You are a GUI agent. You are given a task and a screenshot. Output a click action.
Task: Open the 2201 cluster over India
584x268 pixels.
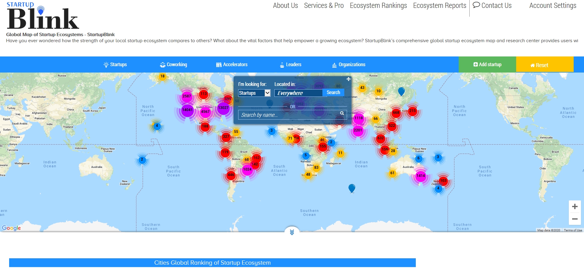point(358,130)
